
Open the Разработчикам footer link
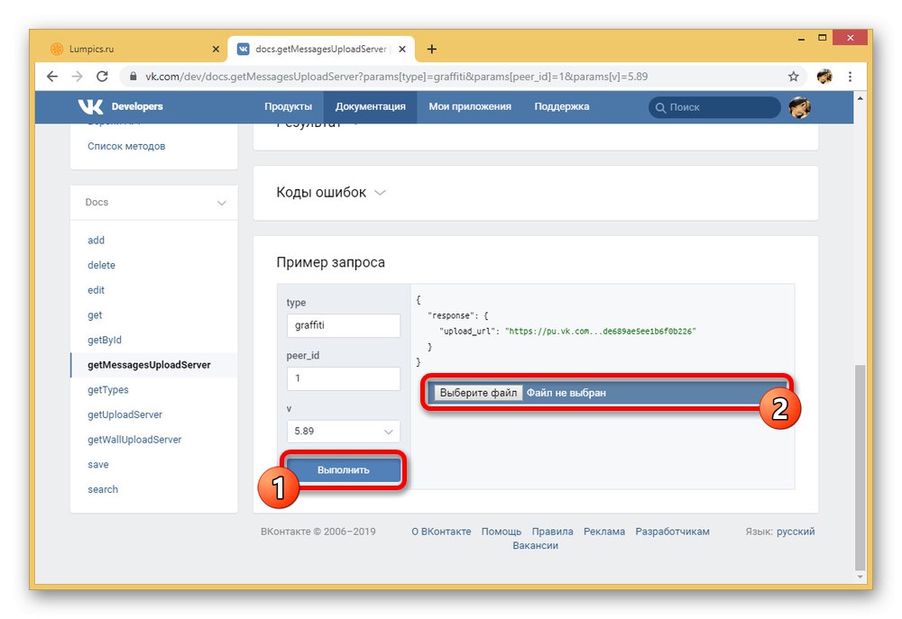coord(673,532)
